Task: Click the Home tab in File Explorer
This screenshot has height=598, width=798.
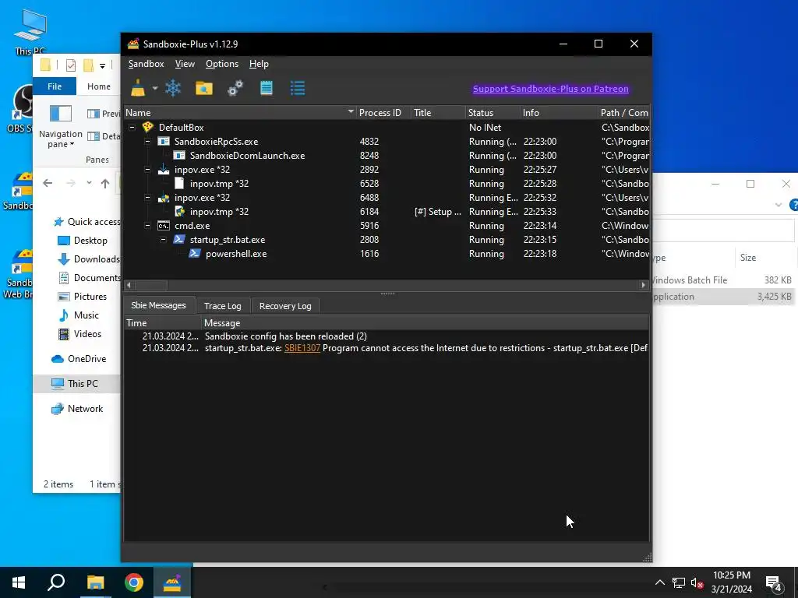Action: tap(99, 86)
